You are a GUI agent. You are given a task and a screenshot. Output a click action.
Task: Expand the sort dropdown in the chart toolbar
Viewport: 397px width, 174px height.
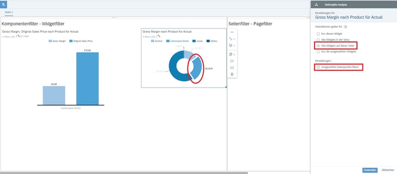click(x=232, y=39)
